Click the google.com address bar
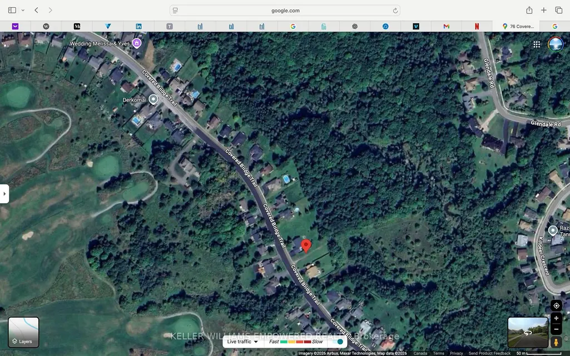 (x=285, y=11)
